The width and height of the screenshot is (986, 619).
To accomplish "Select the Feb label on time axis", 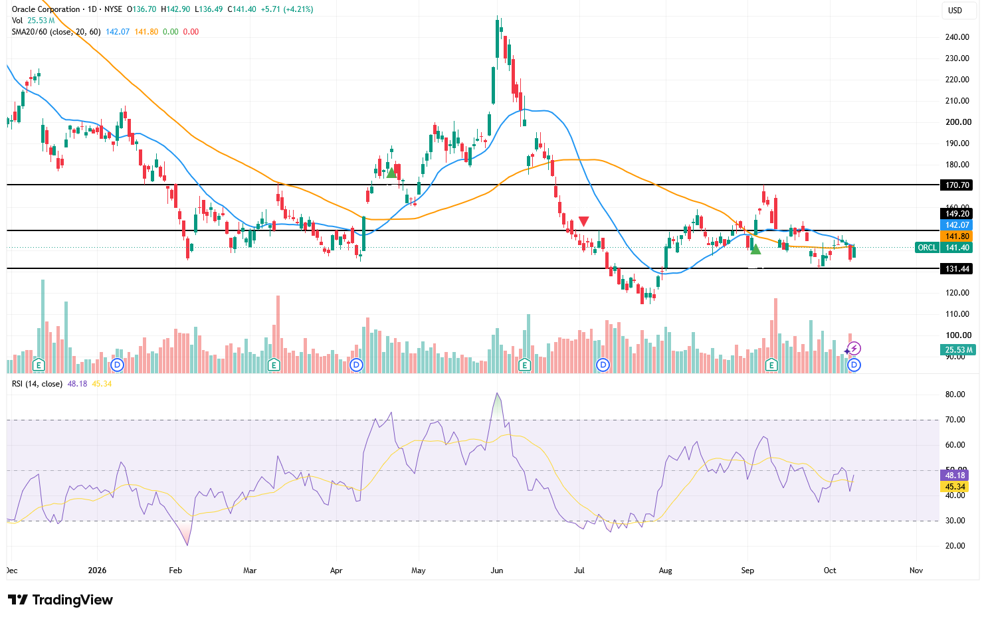I will coord(175,570).
